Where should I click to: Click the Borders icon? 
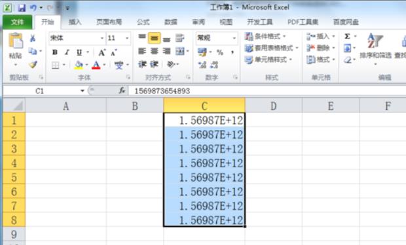(x=55, y=65)
